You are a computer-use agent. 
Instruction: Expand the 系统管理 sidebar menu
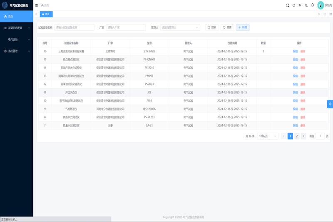coord(17,51)
